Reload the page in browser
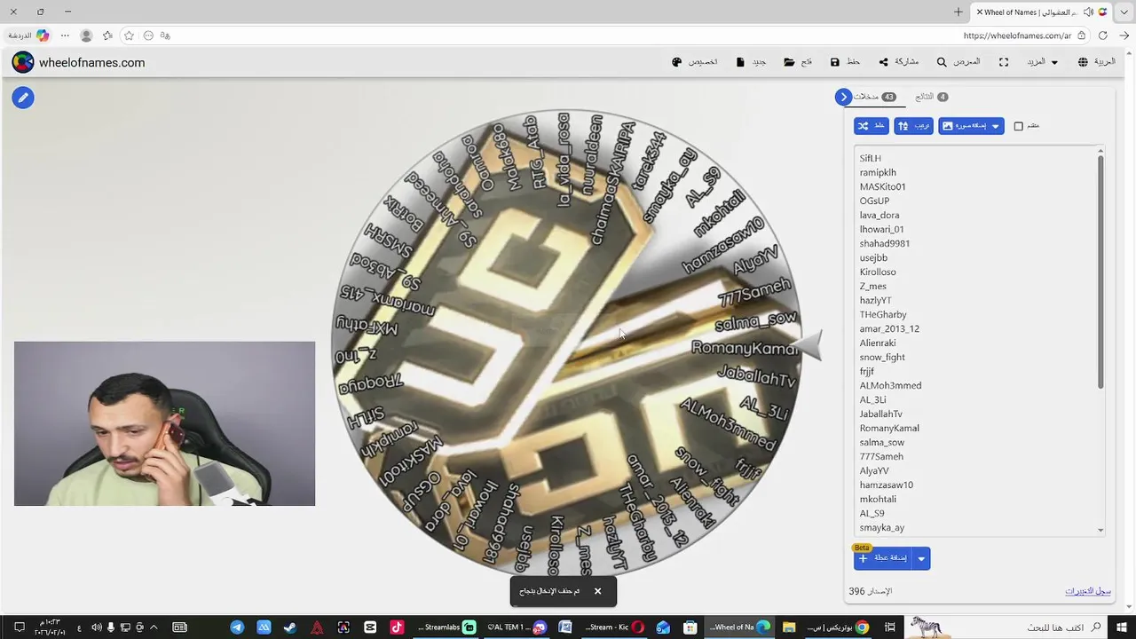 tap(1103, 35)
